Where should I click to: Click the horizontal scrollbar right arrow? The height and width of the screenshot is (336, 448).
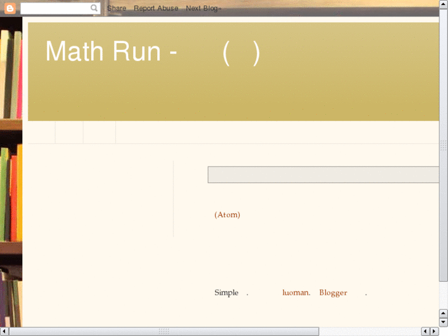tap(434, 332)
